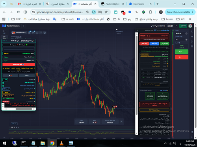Click the blue-bordered percentage field in bot panel
197x147 pixels.
[x=6, y=89]
